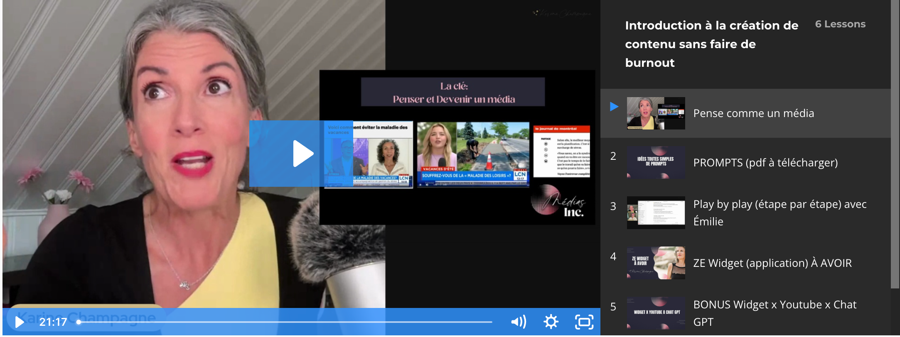Mute the video with the volume icon
This screenshot has height=337, width=900.
point(519,322)
